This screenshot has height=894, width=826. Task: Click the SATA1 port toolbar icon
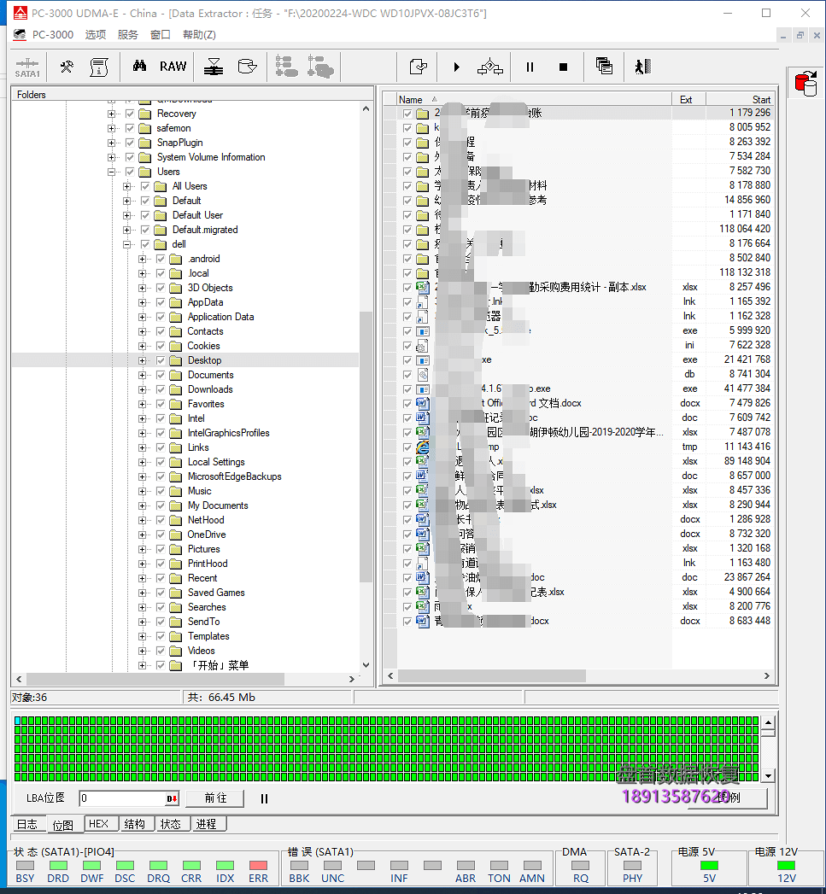coord(27,67)
